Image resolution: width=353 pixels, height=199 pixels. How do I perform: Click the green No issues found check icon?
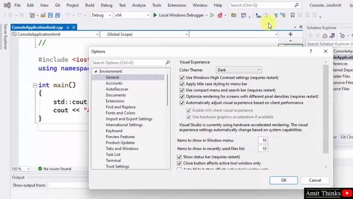pos(40,169)
